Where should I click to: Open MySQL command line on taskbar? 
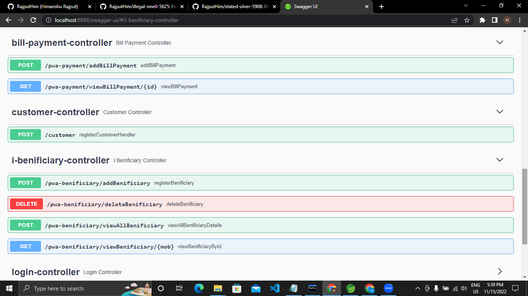tap(312, 288)
